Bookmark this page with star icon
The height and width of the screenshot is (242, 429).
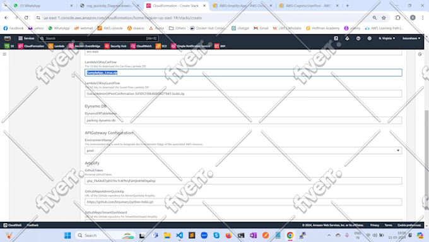(384, 18)
